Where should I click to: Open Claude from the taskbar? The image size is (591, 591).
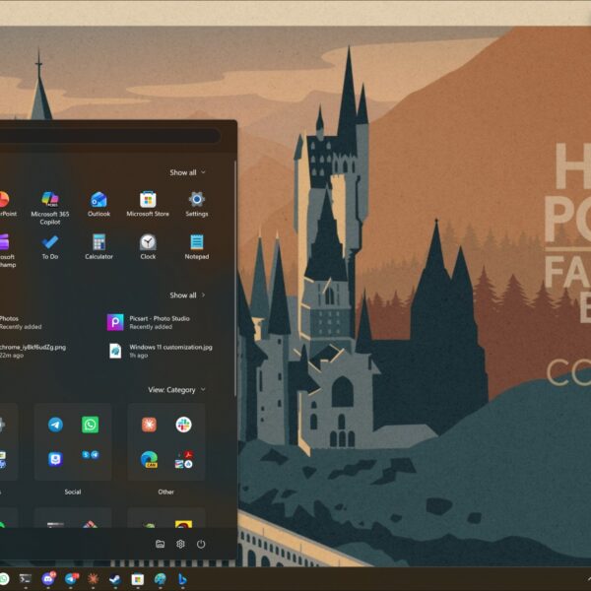(x=94, y=578)
